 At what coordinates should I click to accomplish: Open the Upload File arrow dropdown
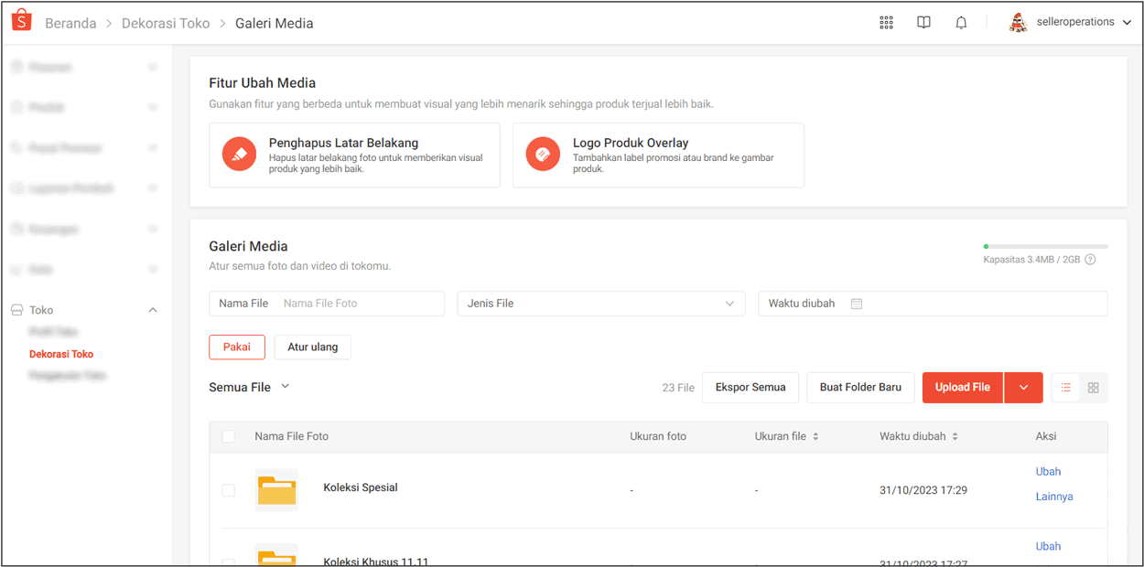pos(1023,388)
